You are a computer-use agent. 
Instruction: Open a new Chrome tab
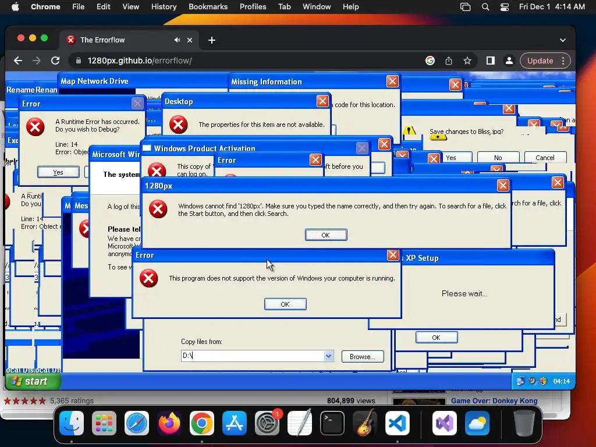pyautogui.click(x=212, y=40)
